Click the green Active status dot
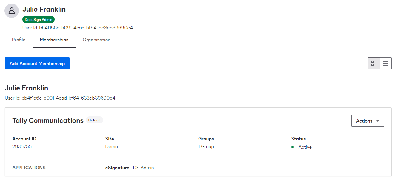This screenshot has width=395, height=180. point(293,147)
